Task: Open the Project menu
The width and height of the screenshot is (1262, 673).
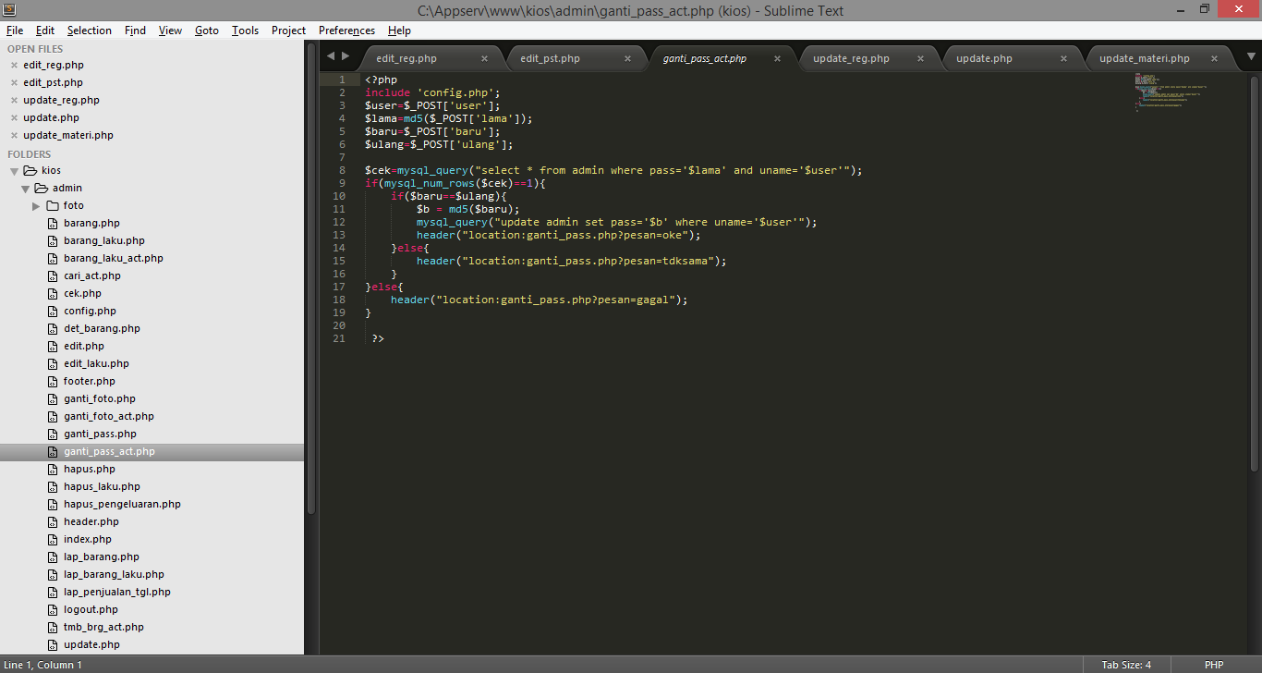Action: pos(288,31)
